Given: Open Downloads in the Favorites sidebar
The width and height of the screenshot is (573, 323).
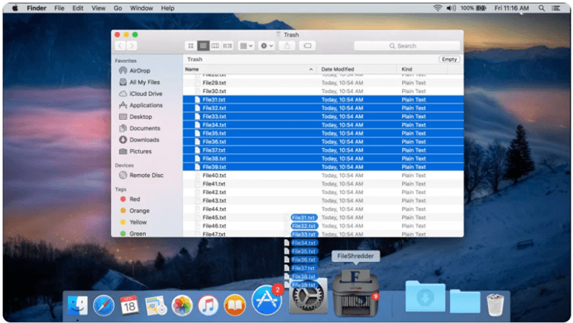Looking at the screenshot, I should pos(144,140).
